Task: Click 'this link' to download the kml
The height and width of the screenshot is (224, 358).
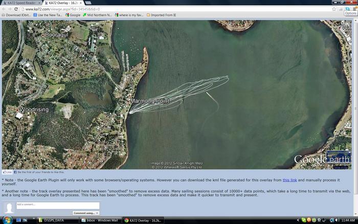Action: coord(289,180)
